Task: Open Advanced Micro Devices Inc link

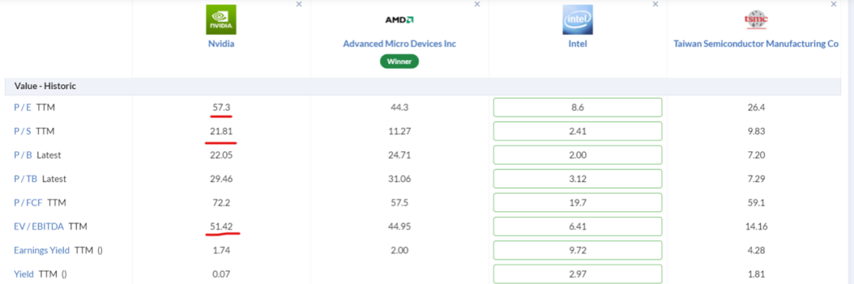Action: [399, 44]
